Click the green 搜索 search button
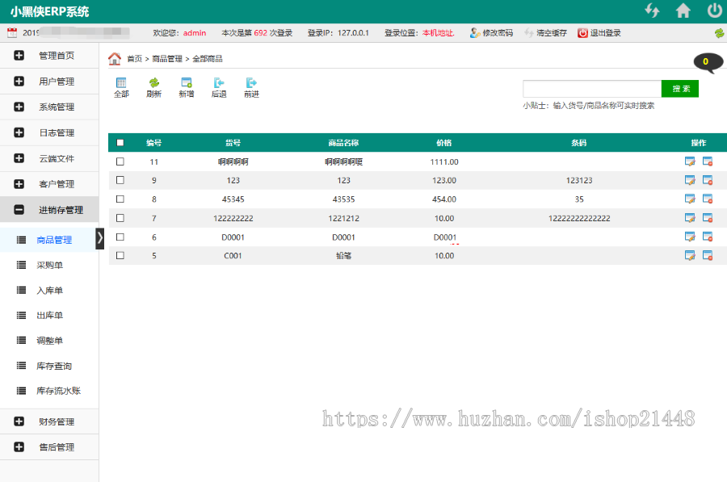727x482 pixels. tap(679, 89)
